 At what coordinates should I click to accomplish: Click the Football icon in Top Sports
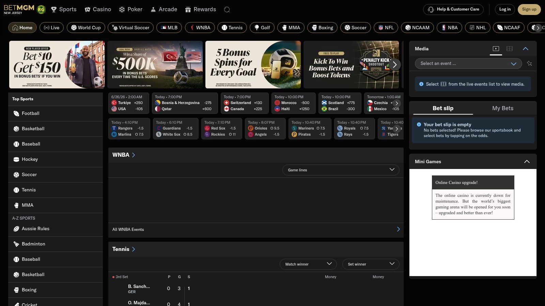[16, 114]
